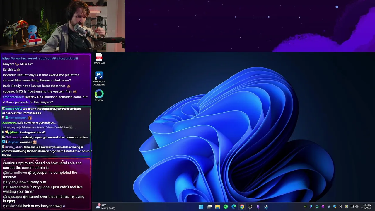The width and height of the screenshot is (375, 211).
Task: Open PlayStation Accessories desktop shortcut
Action: (x=99, y=79)
